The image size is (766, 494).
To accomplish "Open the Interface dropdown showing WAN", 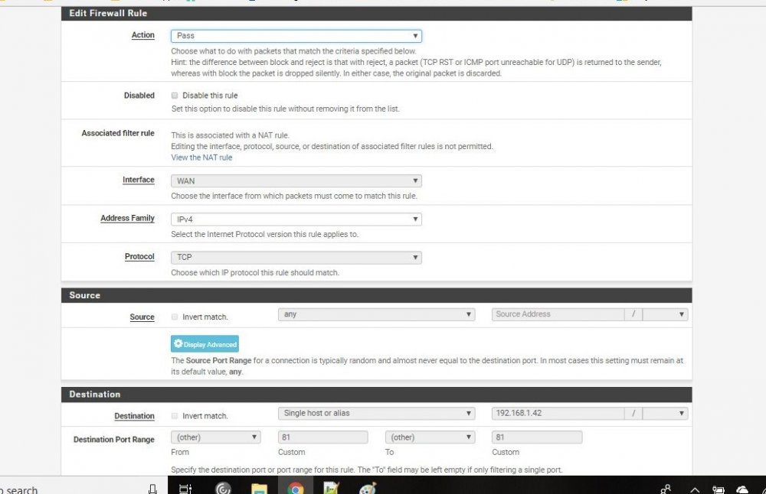I will click(x=296, y=181).
